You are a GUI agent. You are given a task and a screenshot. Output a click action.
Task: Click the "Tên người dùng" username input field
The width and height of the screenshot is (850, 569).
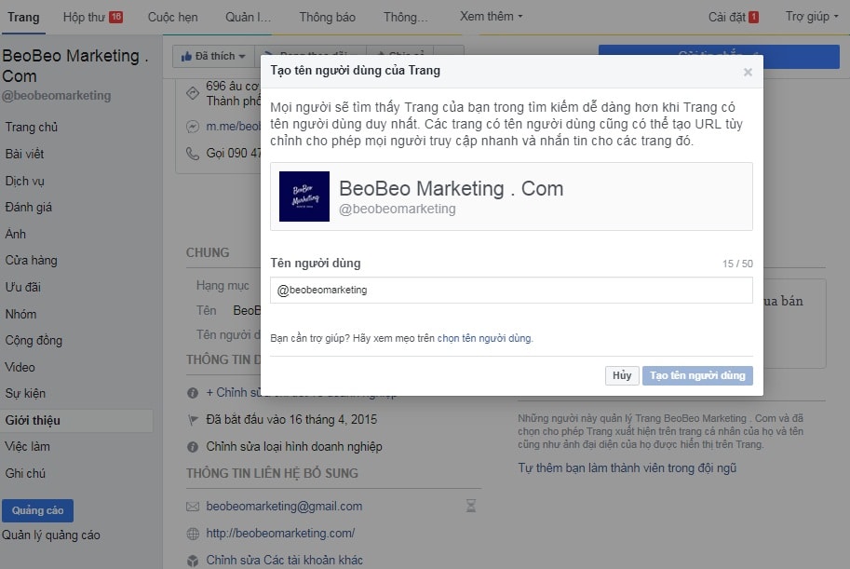511,291
